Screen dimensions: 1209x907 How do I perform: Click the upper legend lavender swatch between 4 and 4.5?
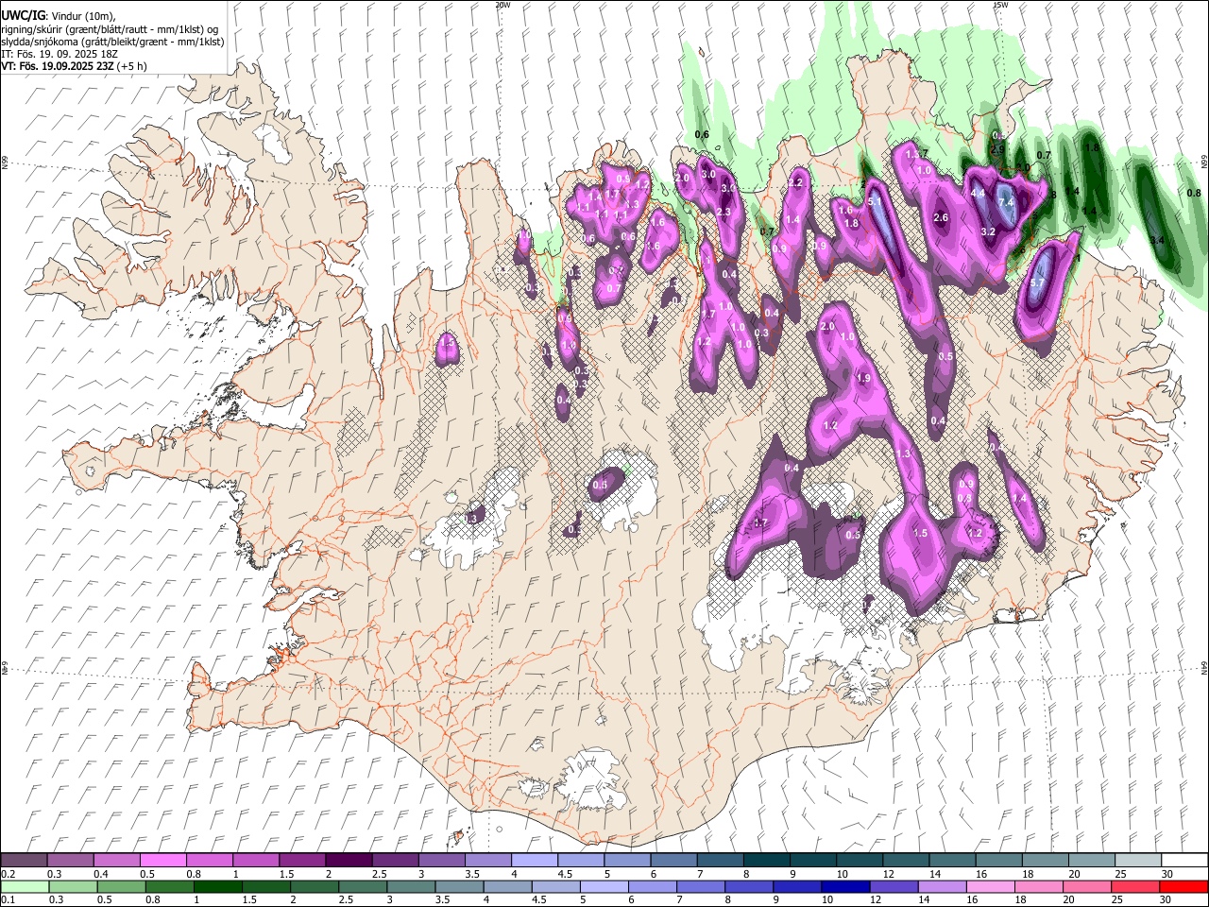pyautogui.click(x=534, y=860)
